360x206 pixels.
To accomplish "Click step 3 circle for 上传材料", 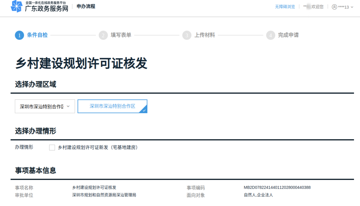I will (187, 35).
